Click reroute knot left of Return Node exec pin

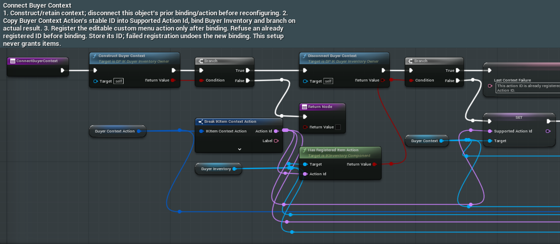coord(282,116)
